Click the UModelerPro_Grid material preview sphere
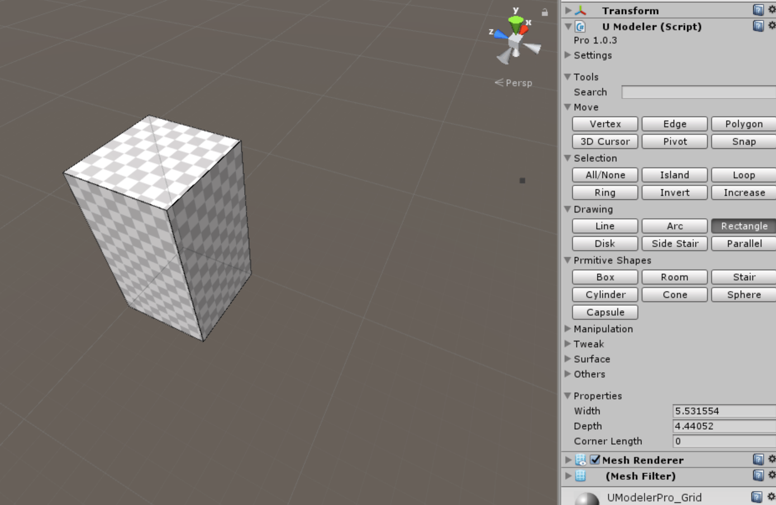Image resolution: width=776 pixels, height=505 pixels. [583, 496]
